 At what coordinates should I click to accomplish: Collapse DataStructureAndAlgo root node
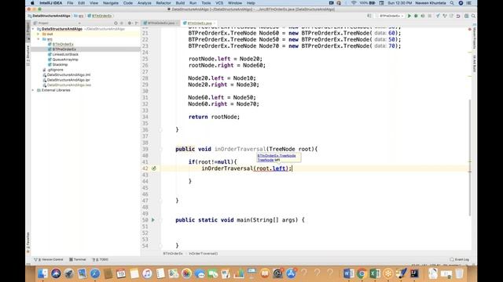click(33, 29)
